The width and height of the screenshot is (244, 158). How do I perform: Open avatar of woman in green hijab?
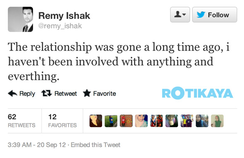click(217, 121)
